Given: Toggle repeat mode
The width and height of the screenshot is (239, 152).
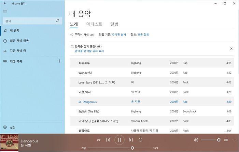Looking at the screenshot, I should click(x=140, y=140).
